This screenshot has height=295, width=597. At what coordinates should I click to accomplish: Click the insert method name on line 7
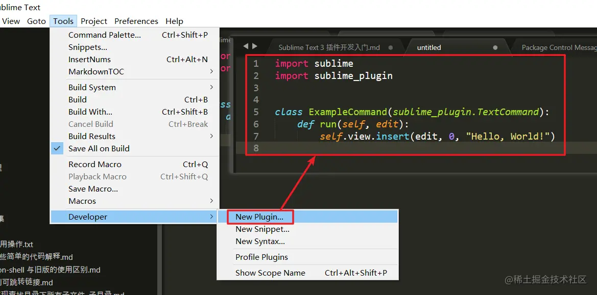(x=393, y=137)
